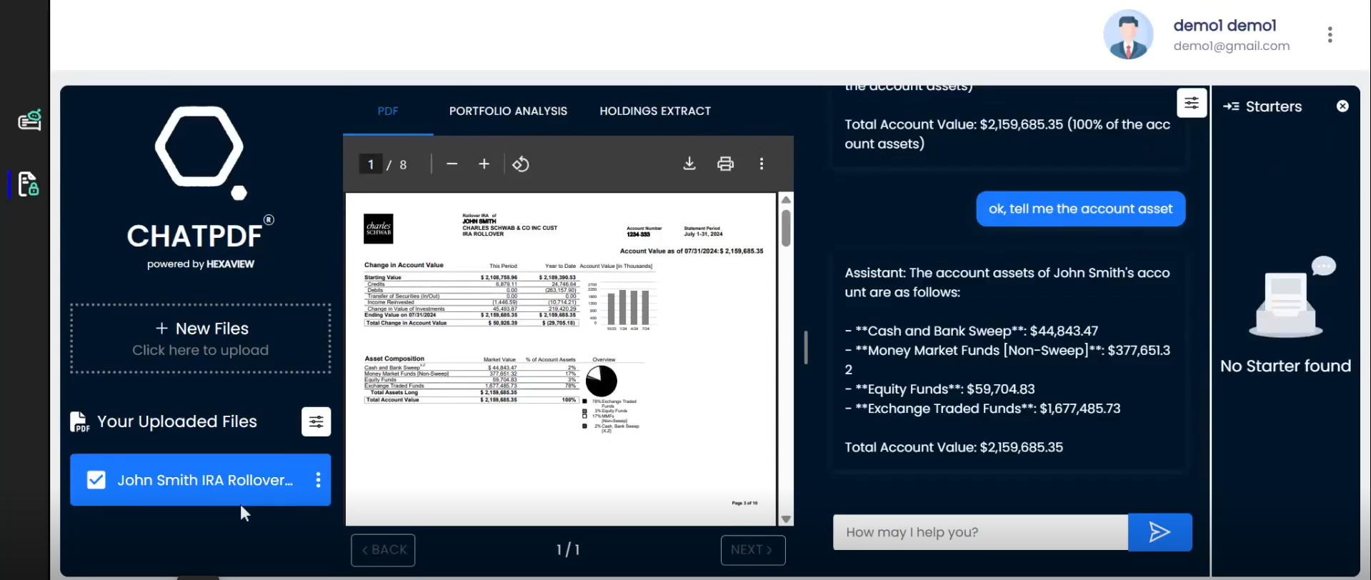Send the chat message

pyautogui.click(x=1159, y=532)
